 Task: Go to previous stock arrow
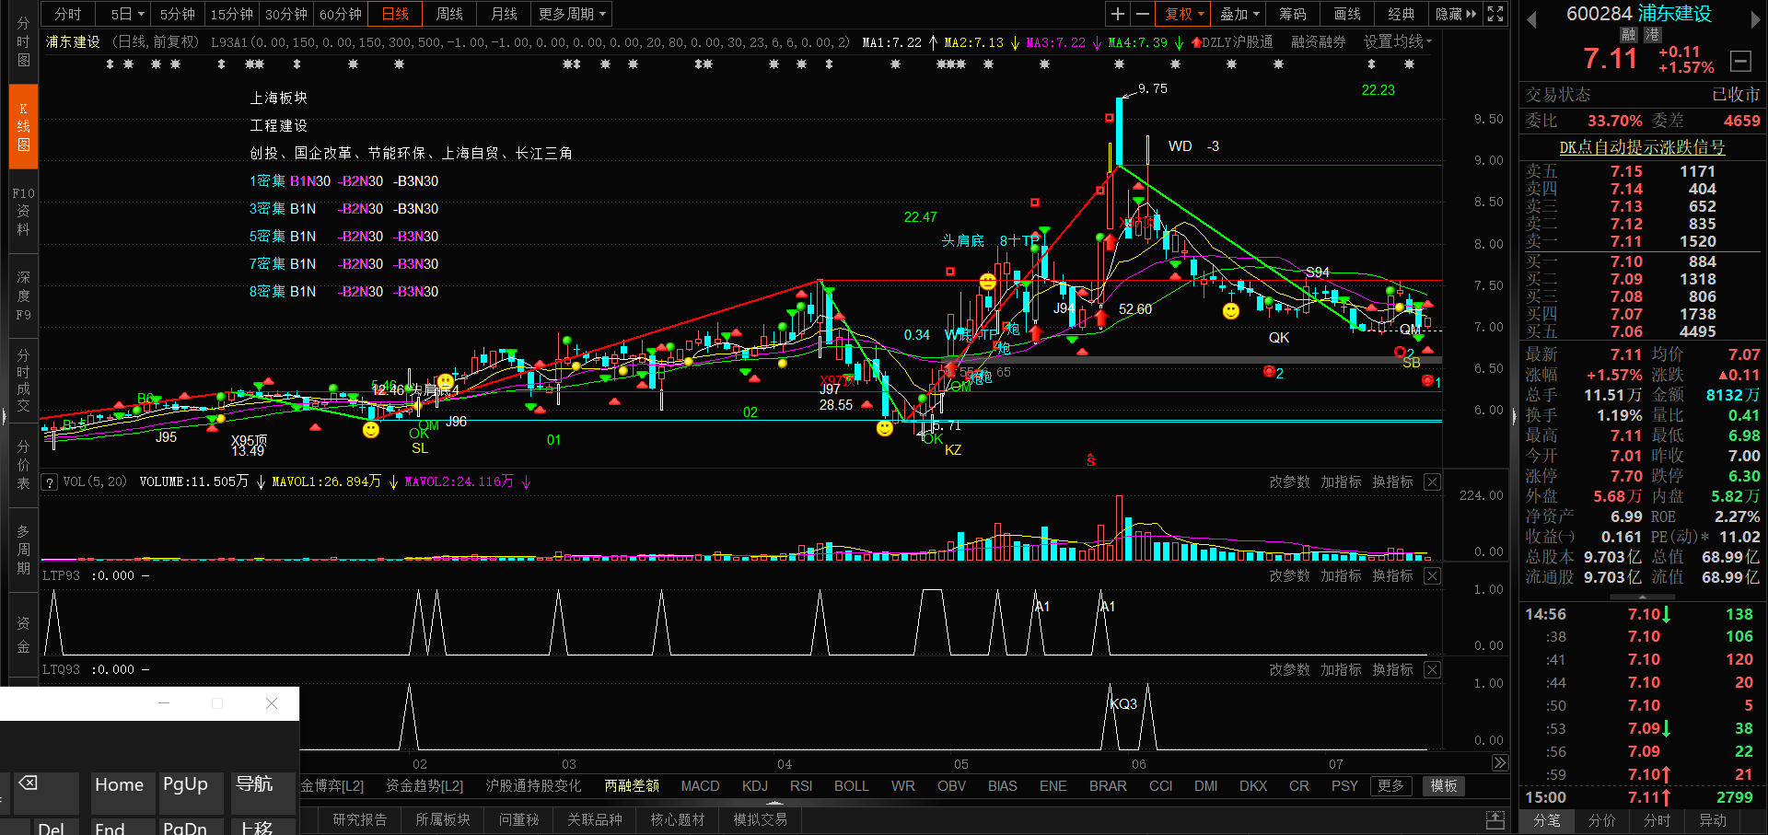[x=1532, y=19]
